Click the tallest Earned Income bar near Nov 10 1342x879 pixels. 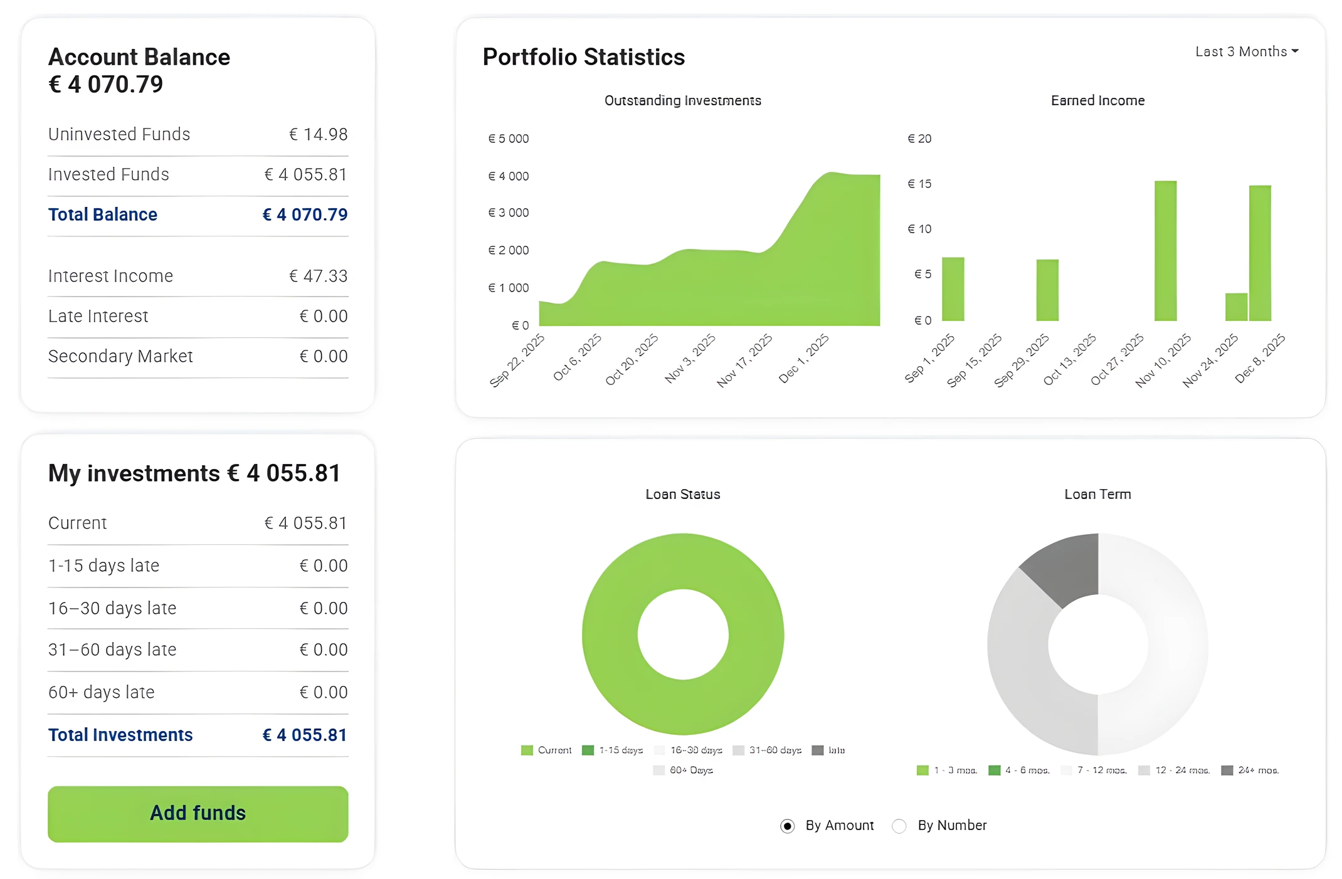1165,251
